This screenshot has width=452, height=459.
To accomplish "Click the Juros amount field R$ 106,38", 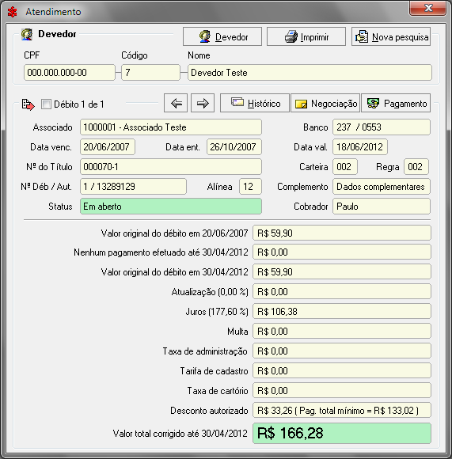I will 342,311.
